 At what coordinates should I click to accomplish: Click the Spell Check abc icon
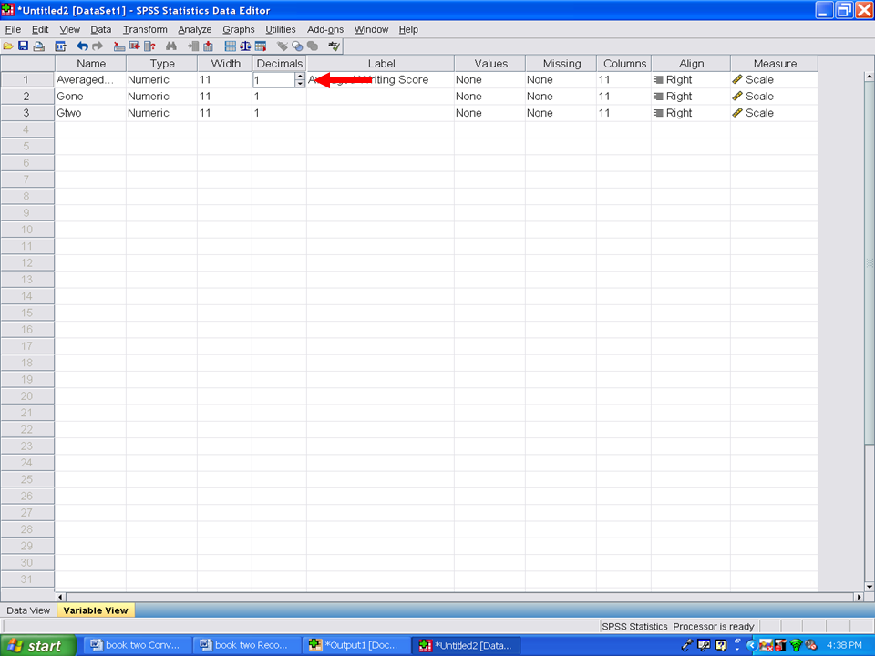(x=335, y=46)
